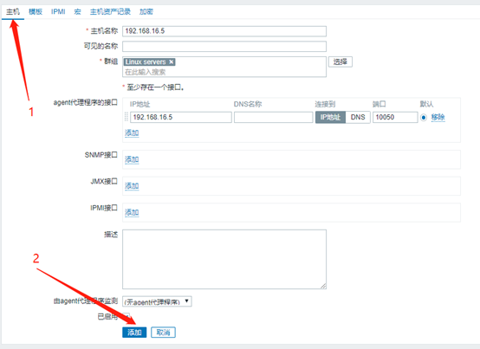
Task: Switch to the 宏 tab
Action: click(x=77, y=12)
